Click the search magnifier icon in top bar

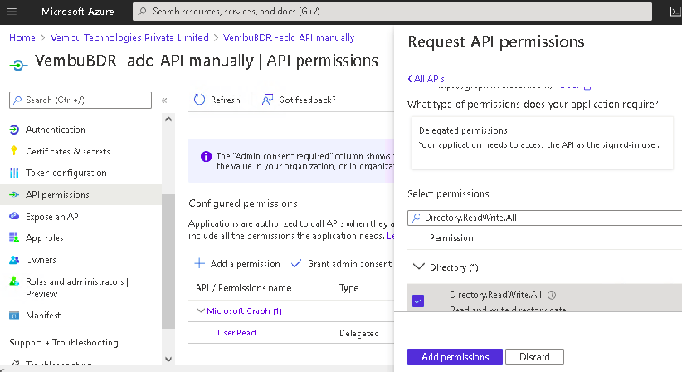142,12
